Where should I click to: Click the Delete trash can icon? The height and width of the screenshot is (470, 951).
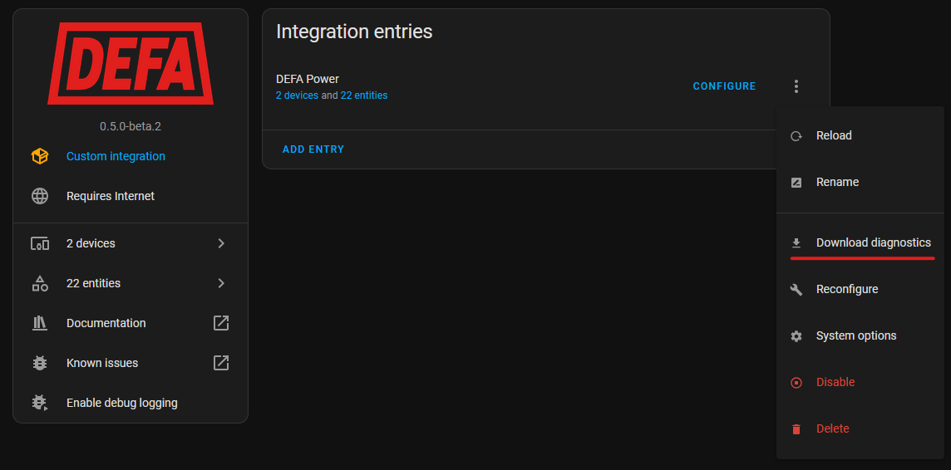point(796,429)
